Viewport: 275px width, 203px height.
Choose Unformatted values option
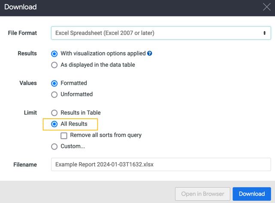[54, 95]
